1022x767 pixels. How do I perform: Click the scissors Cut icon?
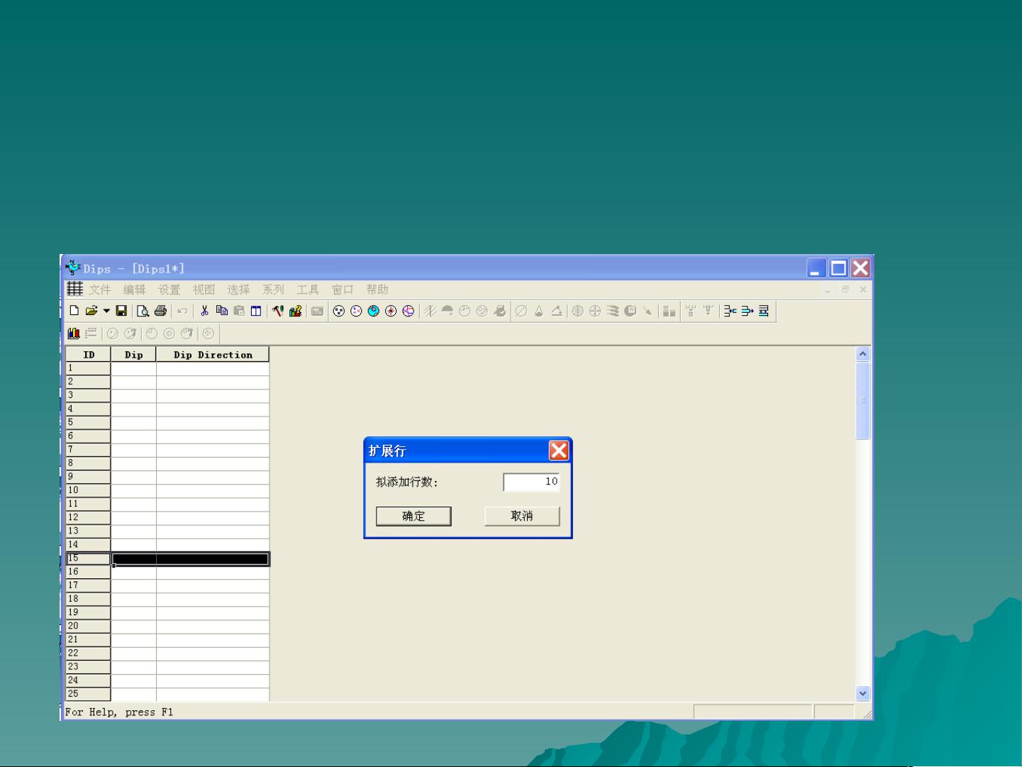tap(204, 311)
